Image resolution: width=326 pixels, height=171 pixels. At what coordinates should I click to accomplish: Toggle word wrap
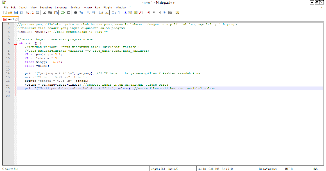(x=113, y=12)
